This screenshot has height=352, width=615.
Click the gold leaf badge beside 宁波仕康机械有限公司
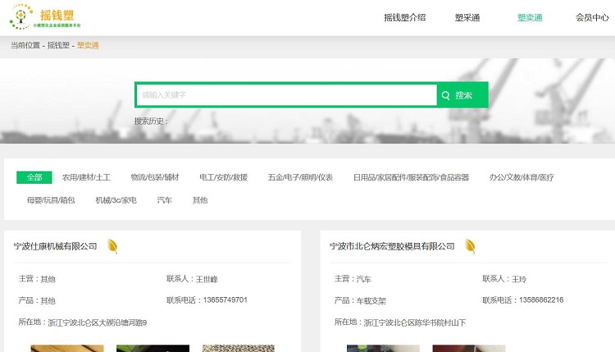(x=112, y=246)
